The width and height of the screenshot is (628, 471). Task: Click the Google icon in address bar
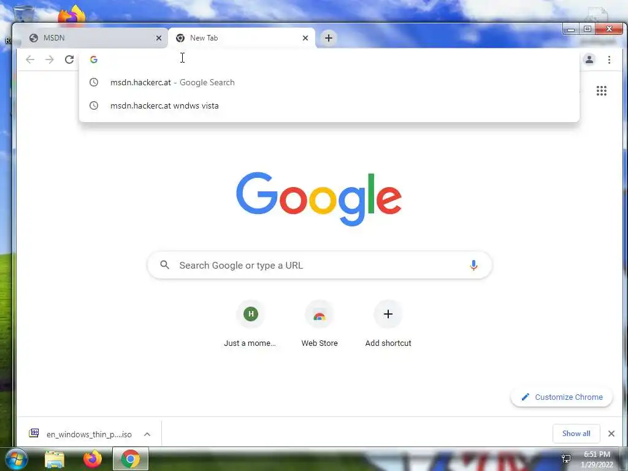94,59
